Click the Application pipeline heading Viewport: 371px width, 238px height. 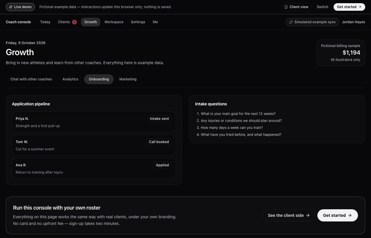[31, 104]
